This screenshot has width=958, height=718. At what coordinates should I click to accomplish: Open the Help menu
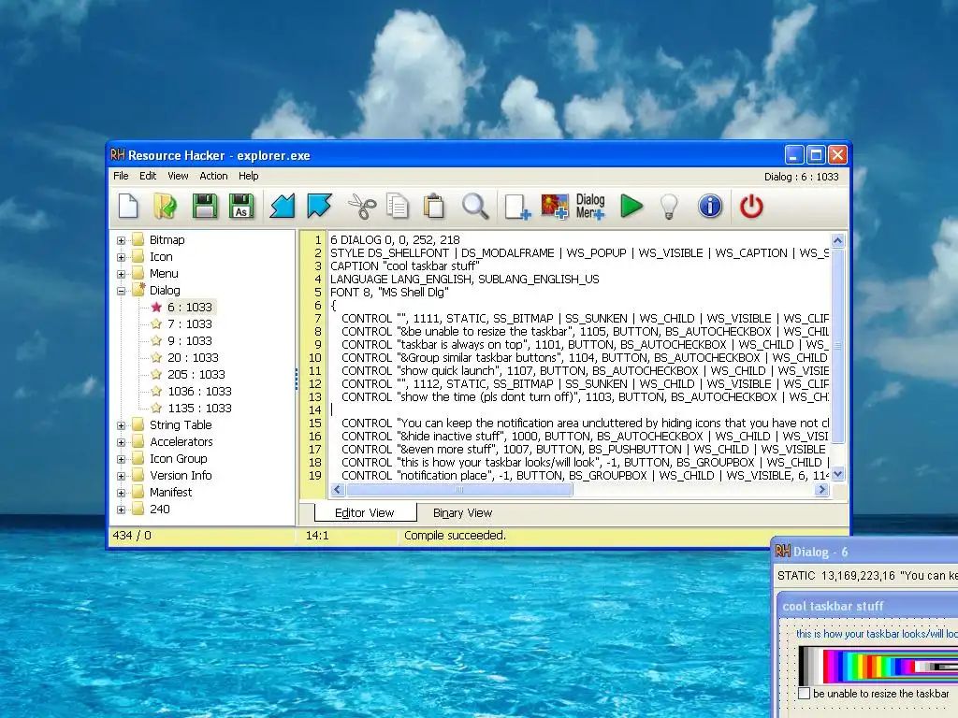[x=248, y=176]
